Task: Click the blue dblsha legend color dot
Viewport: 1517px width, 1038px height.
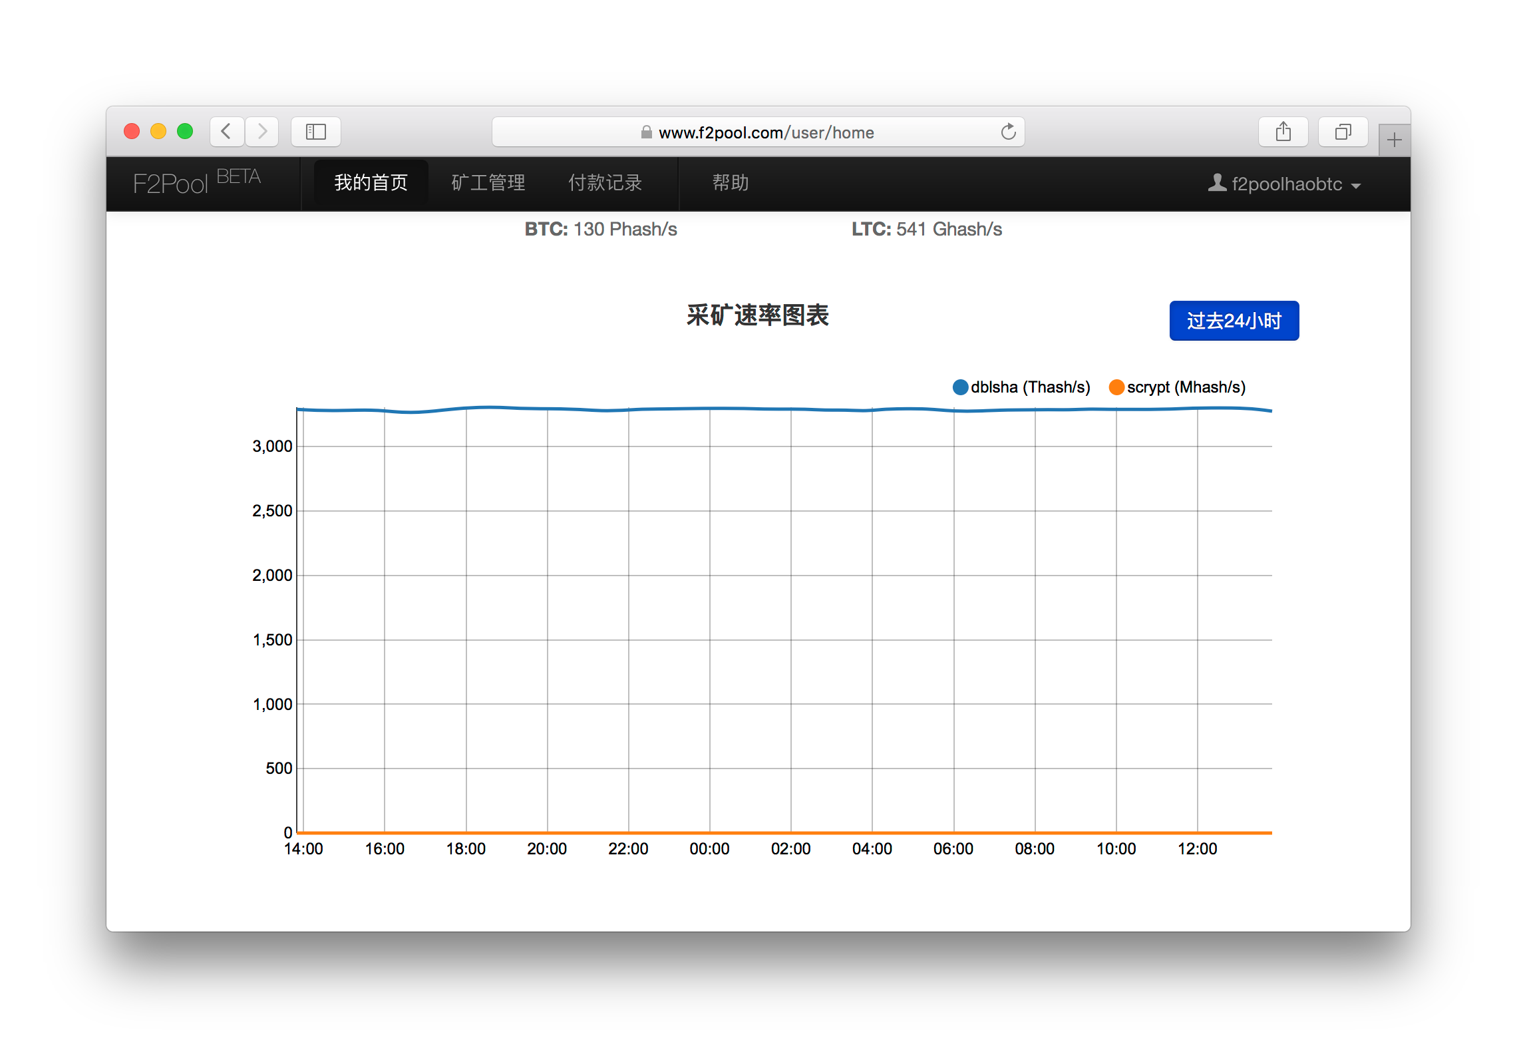Action: pos(960,387)
